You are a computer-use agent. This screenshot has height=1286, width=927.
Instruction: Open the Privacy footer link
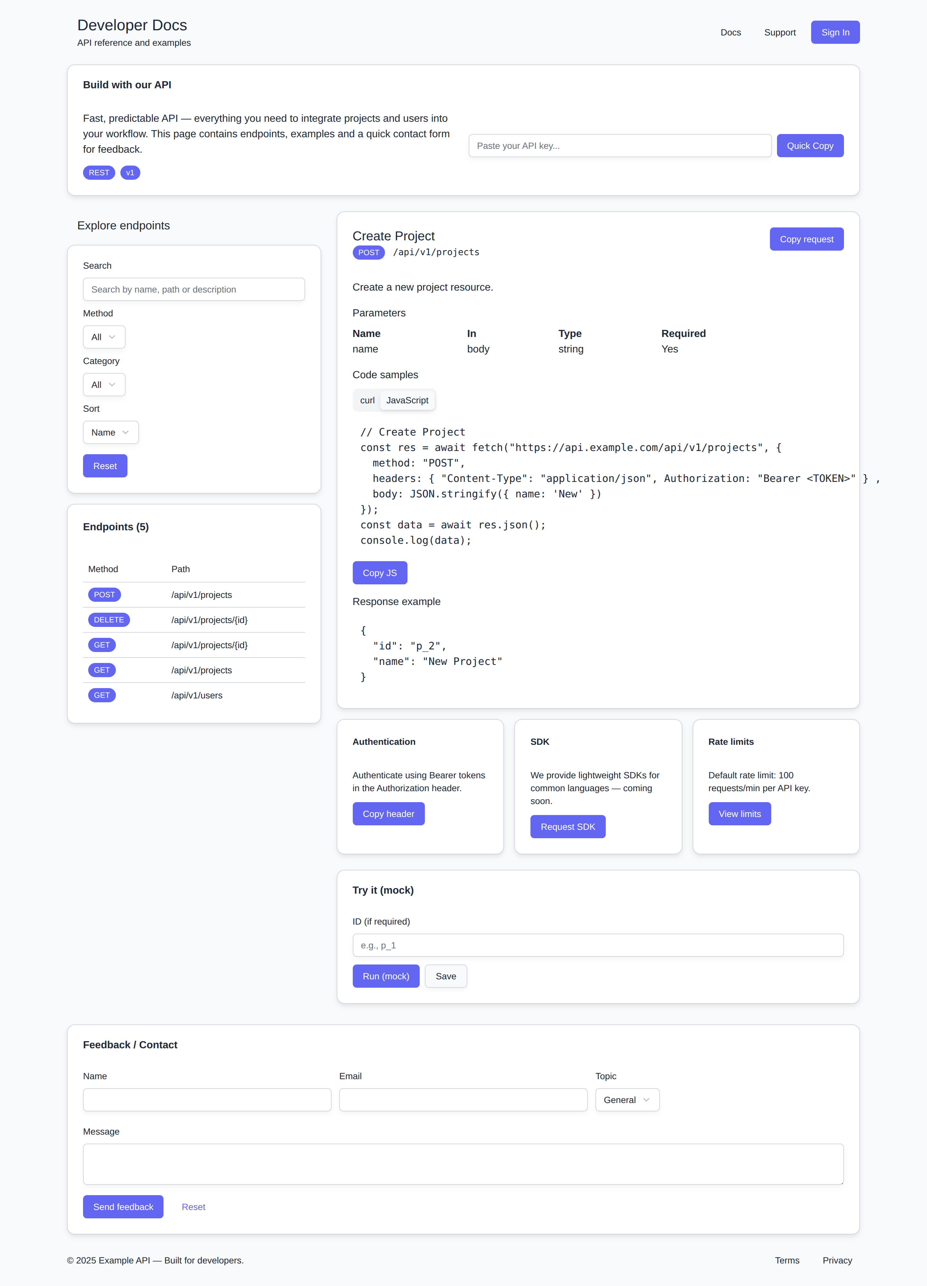[837, 1260]
